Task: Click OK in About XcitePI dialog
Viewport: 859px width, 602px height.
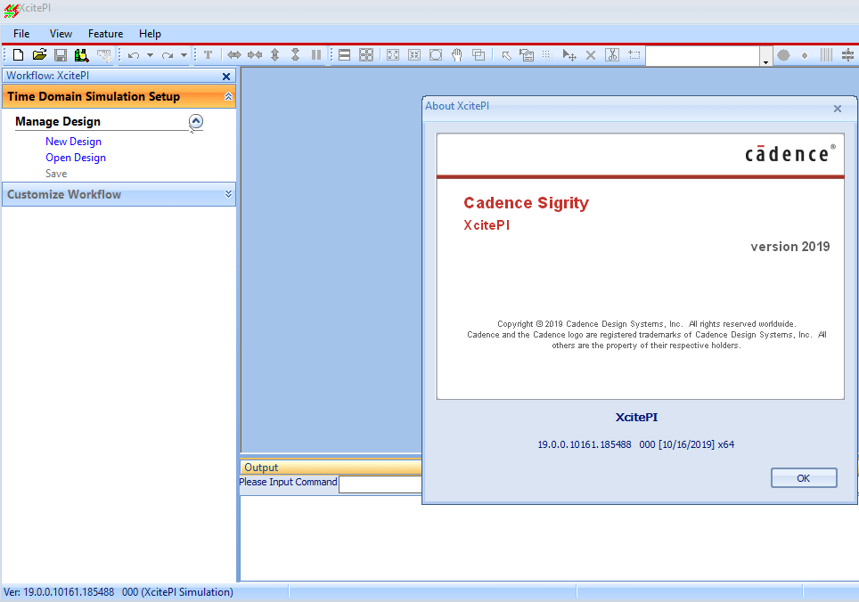Action: (x=803, y=478)
